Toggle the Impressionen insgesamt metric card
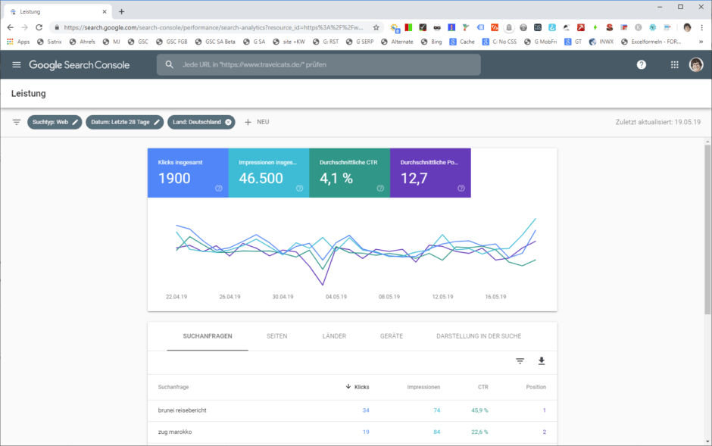Screen dimensions: 712x446 tap(269, 173)
